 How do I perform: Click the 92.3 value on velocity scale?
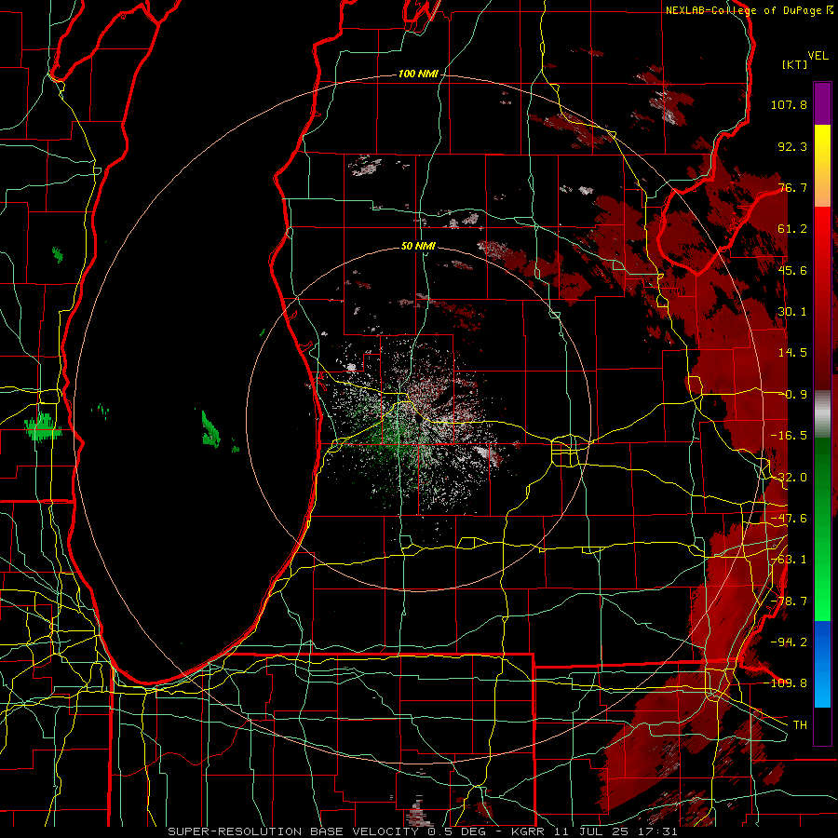point(792,146)
